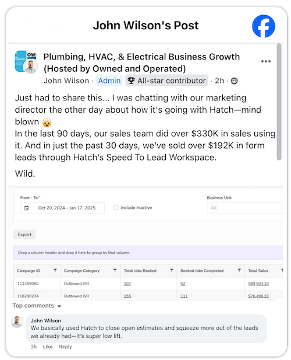Open the total jobs booked value 155

tap(127, 296)
